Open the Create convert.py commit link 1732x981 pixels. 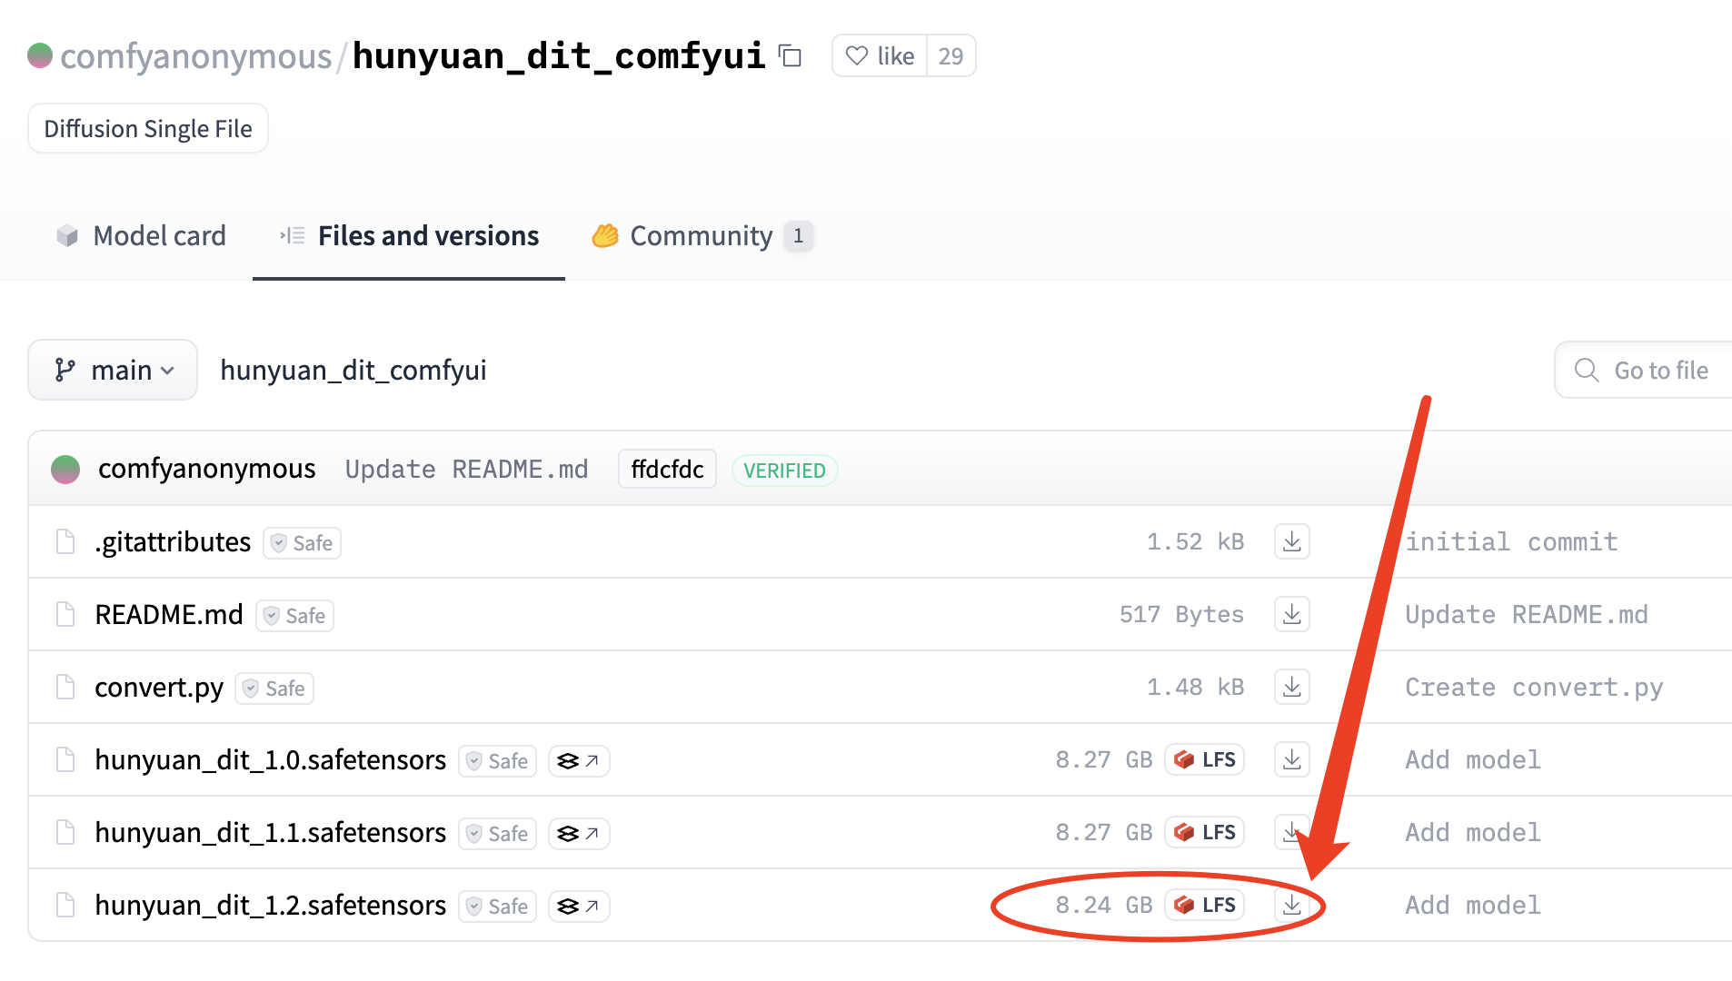pos(1534,688)
